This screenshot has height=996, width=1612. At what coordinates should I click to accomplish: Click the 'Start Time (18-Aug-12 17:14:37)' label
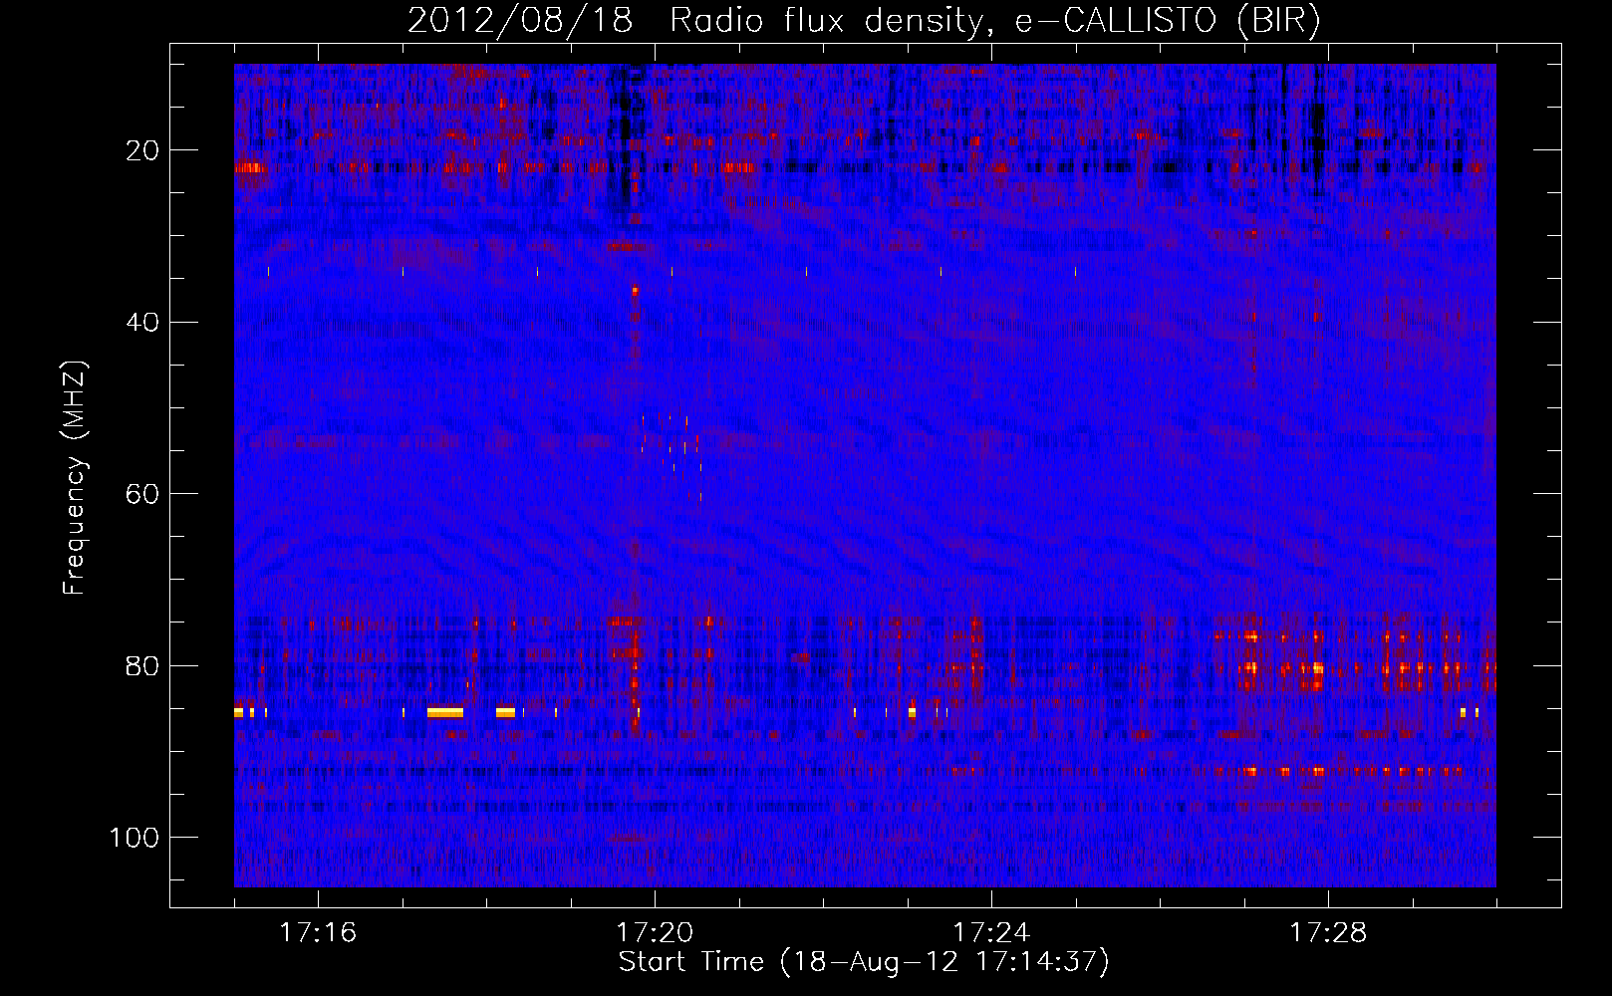pos(864,962)
